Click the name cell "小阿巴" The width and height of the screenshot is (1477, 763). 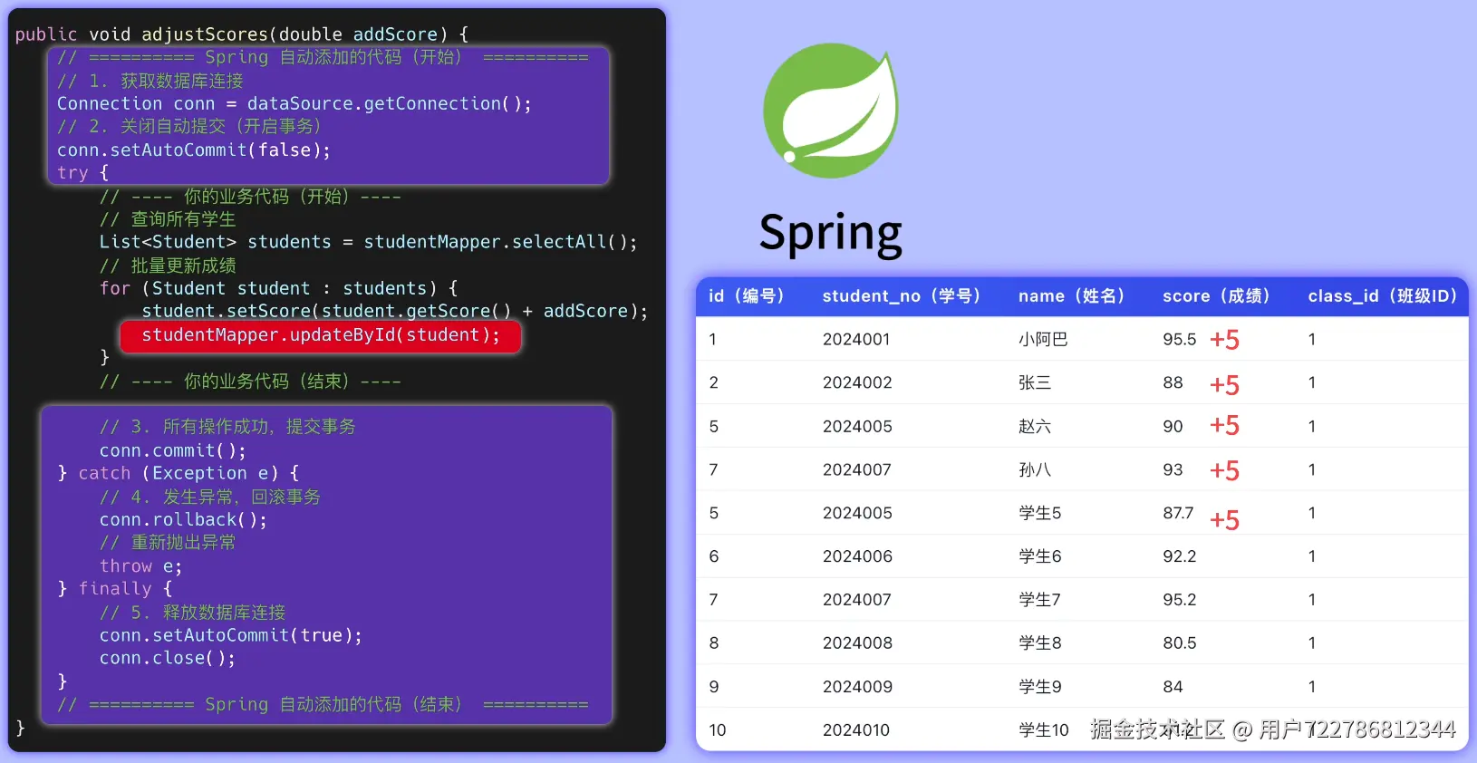tap(1043, 339)
